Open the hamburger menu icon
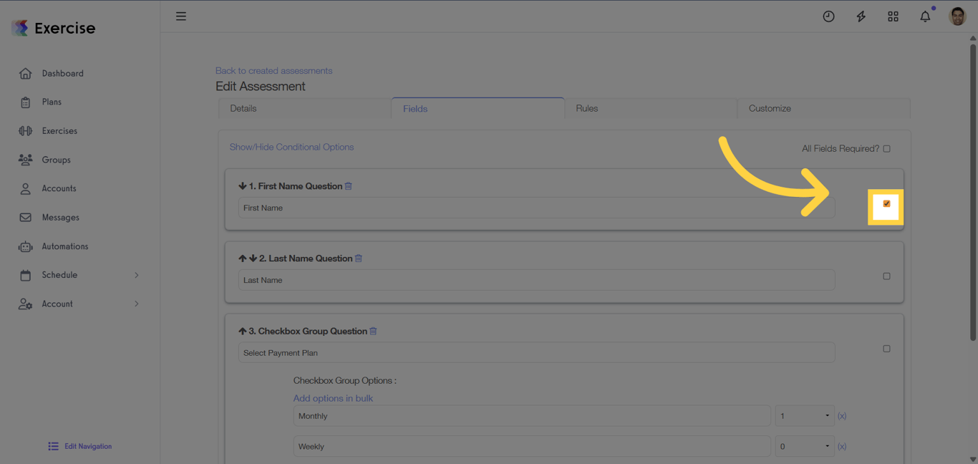 point(180,16)
